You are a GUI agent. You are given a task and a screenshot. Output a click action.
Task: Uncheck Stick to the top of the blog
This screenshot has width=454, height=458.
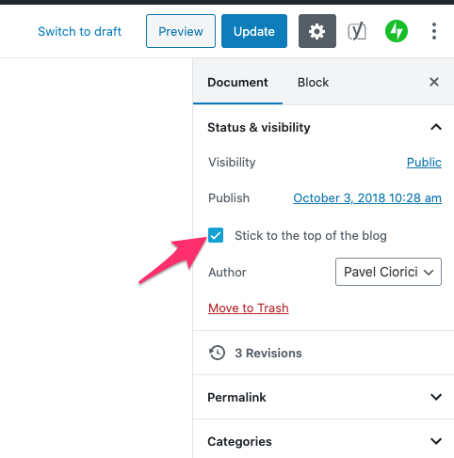click(x=216, y=235)
